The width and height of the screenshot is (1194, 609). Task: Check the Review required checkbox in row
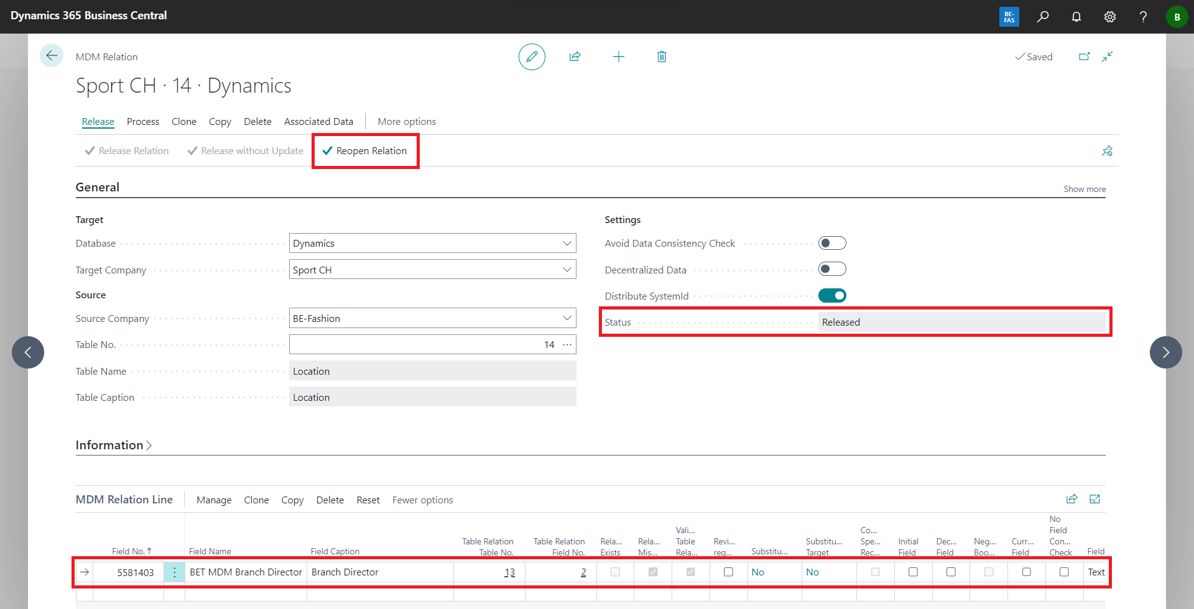pos(728,572)
